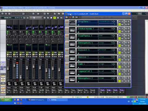Toggle the connection button left of TruePianos 1
The height and width of the screenshot is (111, 148).
point(67,36)
